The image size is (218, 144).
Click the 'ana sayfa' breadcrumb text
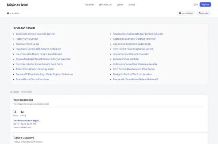click(x=14, y=13)
